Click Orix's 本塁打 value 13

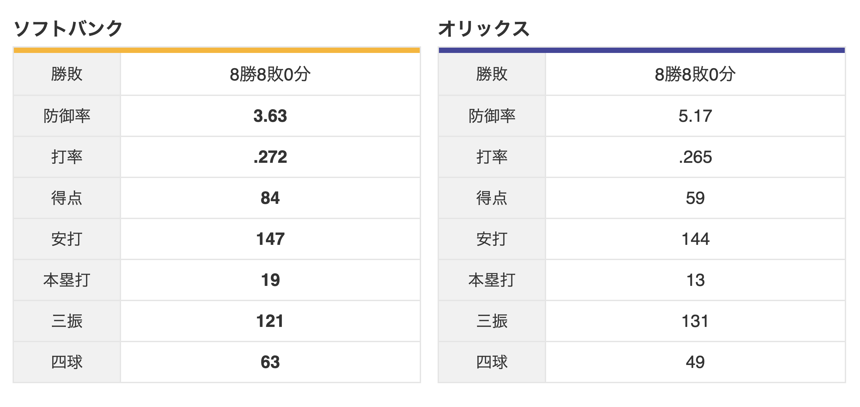click(695, 280)
